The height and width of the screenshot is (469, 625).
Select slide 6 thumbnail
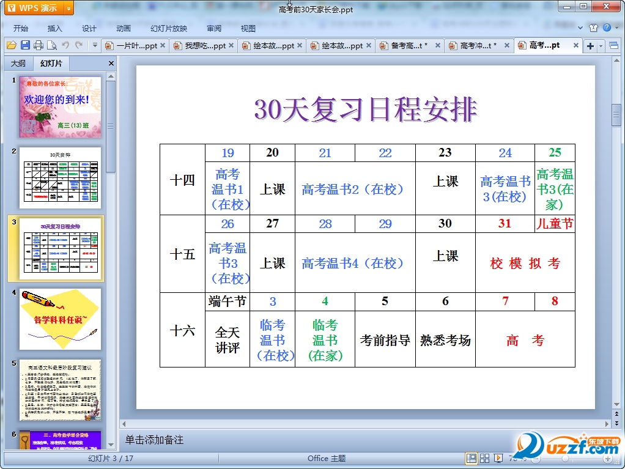[60, 440]
